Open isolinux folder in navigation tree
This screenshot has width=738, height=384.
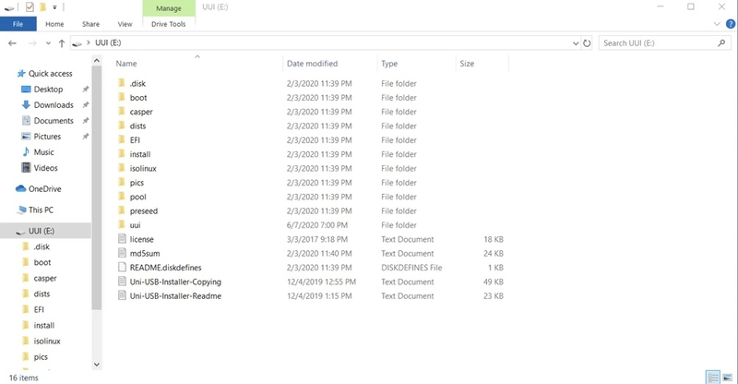pos(47,342)
